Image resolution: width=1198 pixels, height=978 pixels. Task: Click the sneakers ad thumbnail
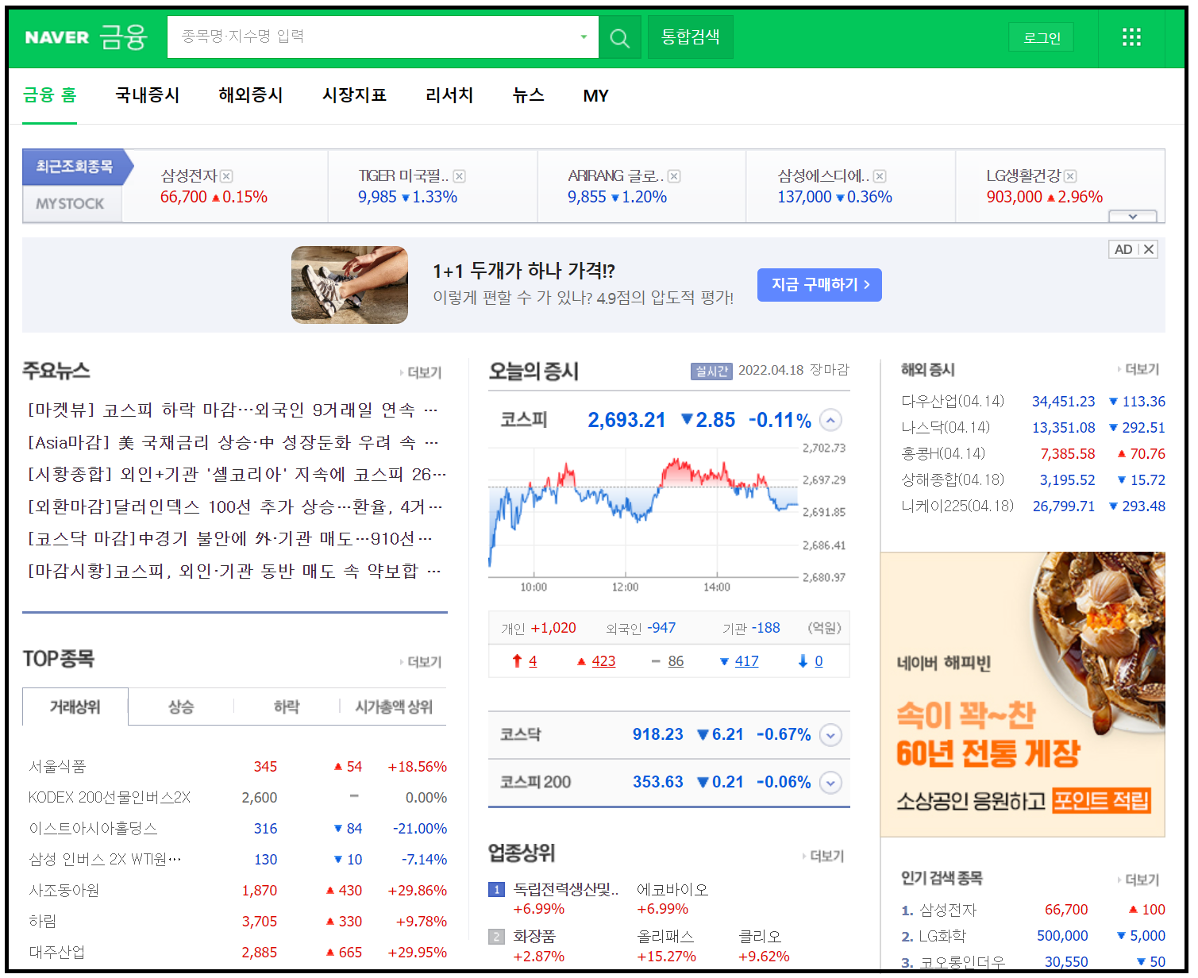(x=349, y=285)
